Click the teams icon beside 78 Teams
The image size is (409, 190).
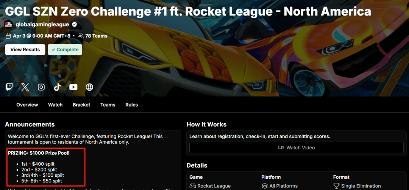click(x=81, y=36)
